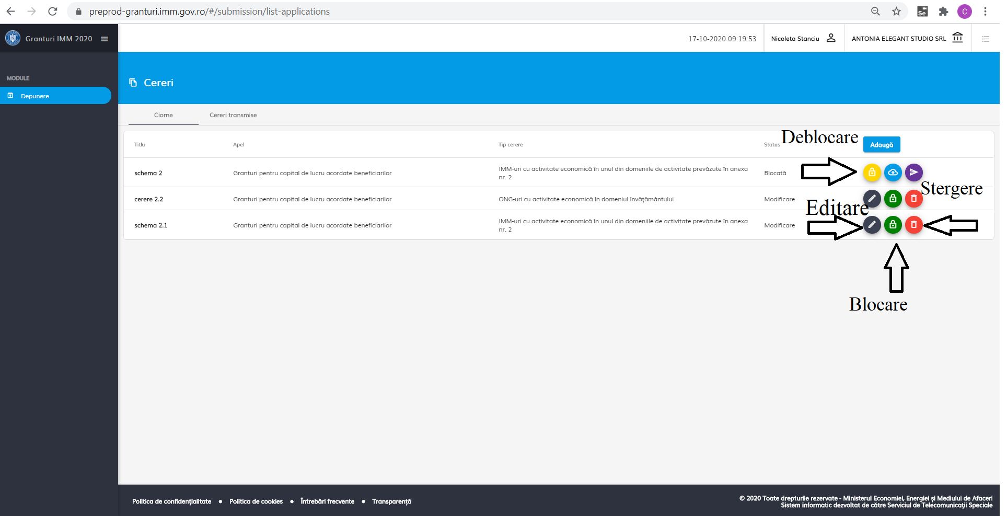Click the institution icon next to ANTONIA ELEGANT STUDIO SRL

click(957, 38)
